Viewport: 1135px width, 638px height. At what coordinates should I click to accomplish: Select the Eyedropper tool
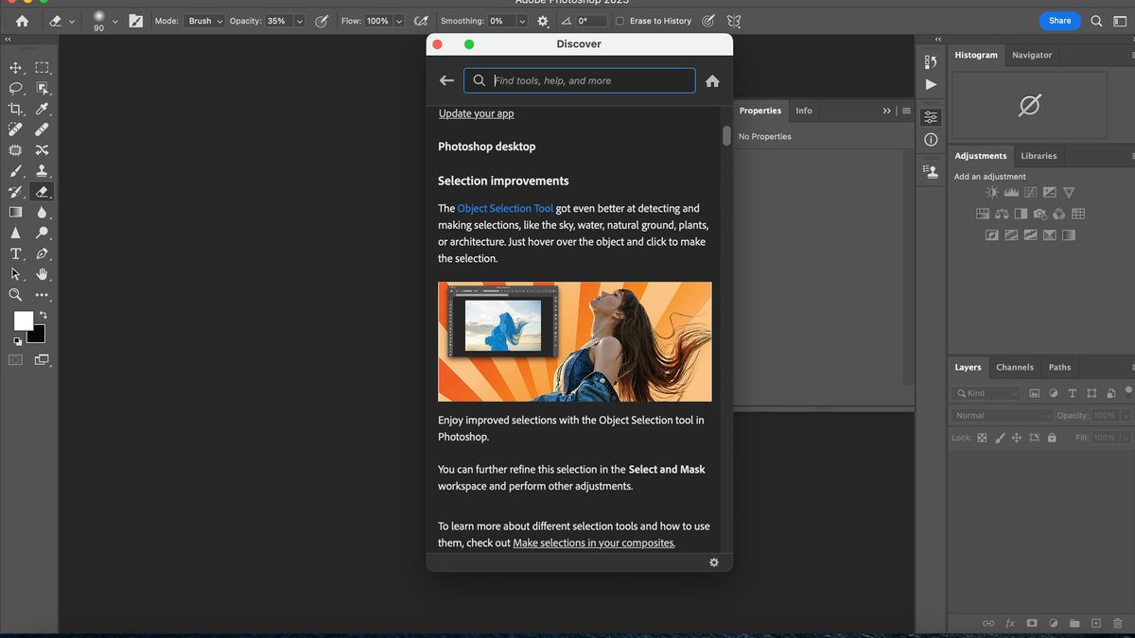click(x=43, y=109)
